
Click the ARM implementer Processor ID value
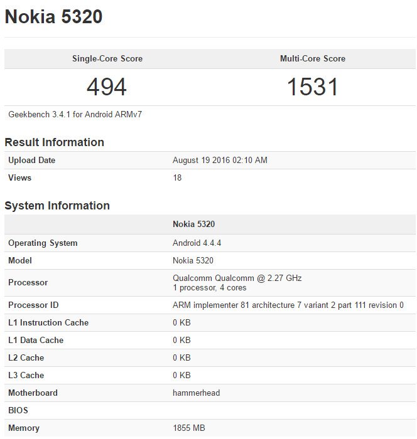click(x=288, y=305)
